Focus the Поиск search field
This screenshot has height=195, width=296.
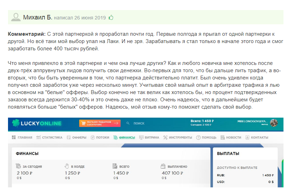[139, 124]
